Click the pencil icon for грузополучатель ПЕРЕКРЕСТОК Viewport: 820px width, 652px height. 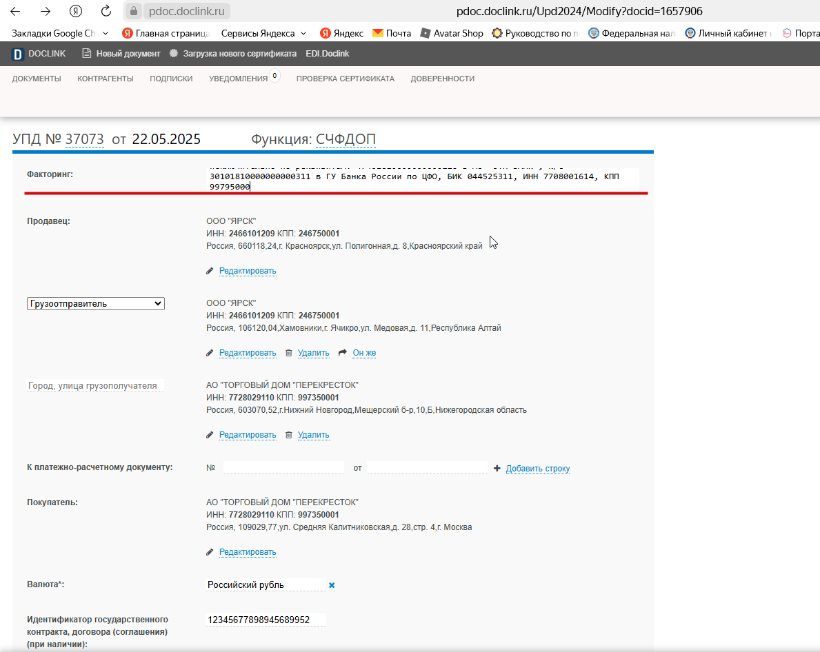pos(210,435)
